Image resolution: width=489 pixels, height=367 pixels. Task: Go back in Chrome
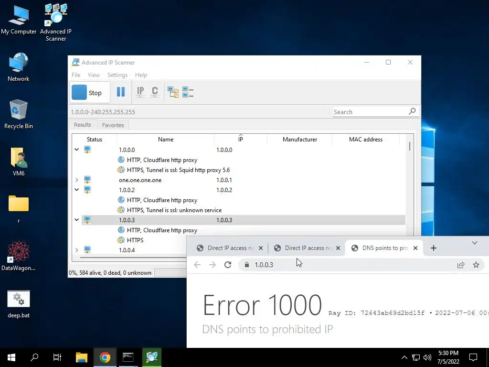[197, 265]
